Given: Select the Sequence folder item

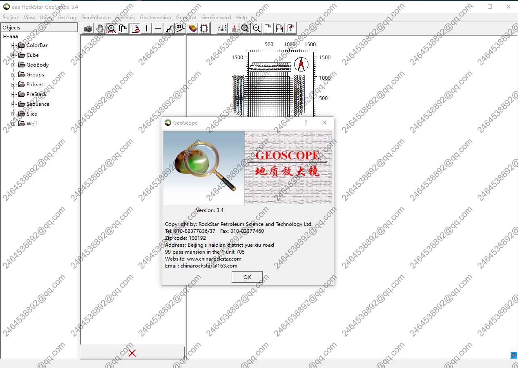Looking at the screenshot, I should coord(34,104).
